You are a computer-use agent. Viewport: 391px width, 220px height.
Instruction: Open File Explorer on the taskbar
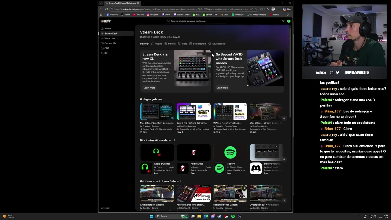coord(199,216)
